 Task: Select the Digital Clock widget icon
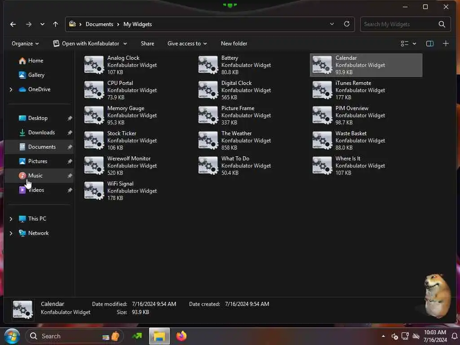coord(208,90)
